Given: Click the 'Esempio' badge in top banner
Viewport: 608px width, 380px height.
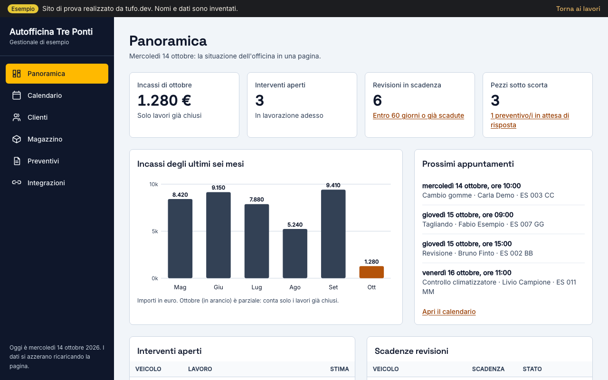Looking at the screenshot, I should (x=23, y=9).
